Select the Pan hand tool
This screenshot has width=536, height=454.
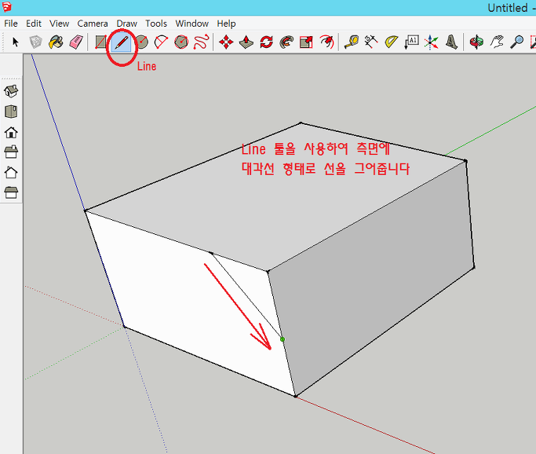(497, 42)
